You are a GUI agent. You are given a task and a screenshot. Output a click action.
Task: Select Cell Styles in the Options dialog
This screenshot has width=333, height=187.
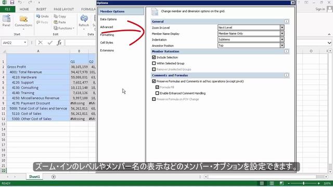click(x=107, y=43)
